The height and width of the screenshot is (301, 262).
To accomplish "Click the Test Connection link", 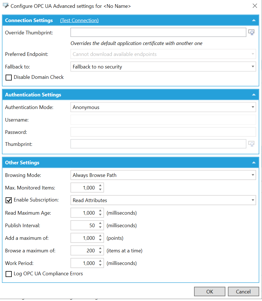I will pyautogui.click(x=79, y=20).
